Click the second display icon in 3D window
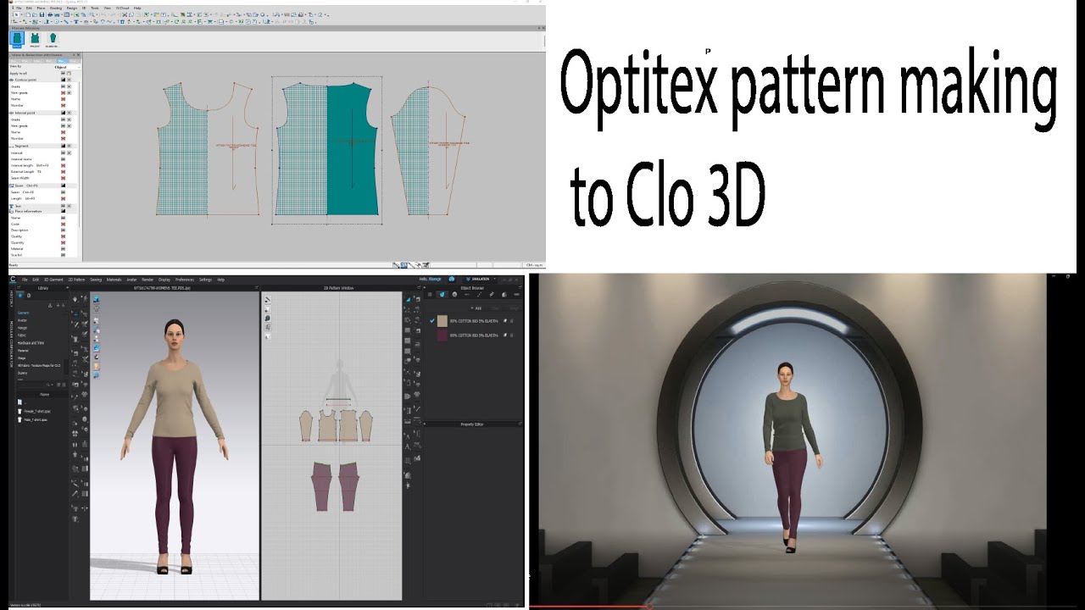 click(96, 308)
